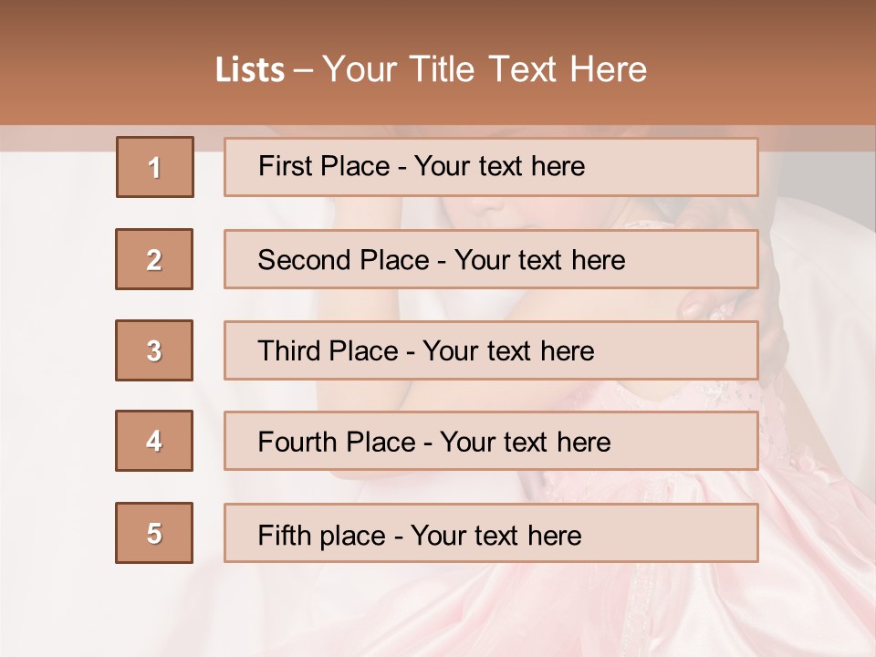The height and width of the screenshot is (657, 876).
Task: Select the Your Title Text Here heading
Action: [485, 69]
